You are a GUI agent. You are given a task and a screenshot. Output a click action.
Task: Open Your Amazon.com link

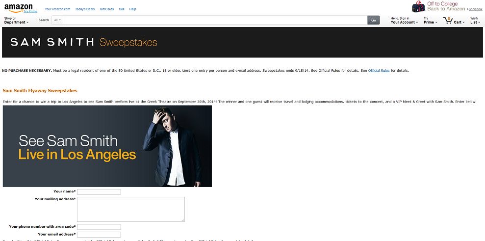(x=57, y=9)
